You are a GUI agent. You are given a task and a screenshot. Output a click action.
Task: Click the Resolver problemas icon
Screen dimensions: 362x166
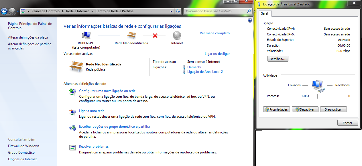(x=72, y=147)
